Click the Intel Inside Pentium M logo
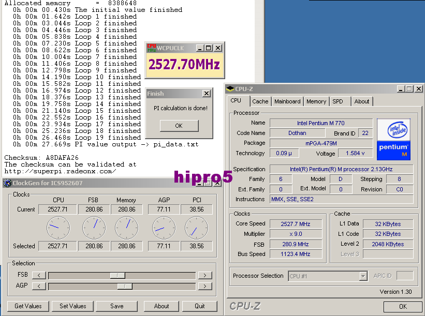425x316 pixels. [393, 140]
